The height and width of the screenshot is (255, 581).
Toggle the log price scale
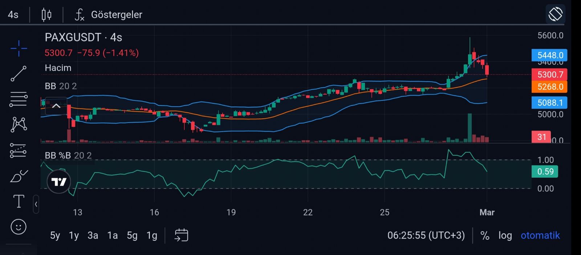click(x=505, y=235)
